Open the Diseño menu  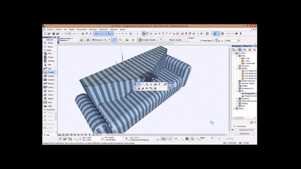pyautogui.click(x=71, y=30)
